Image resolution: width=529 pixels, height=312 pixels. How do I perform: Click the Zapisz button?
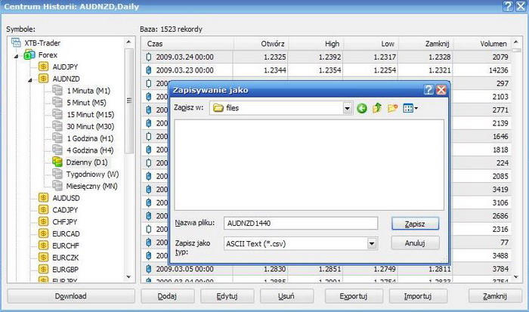pos(415,224)
